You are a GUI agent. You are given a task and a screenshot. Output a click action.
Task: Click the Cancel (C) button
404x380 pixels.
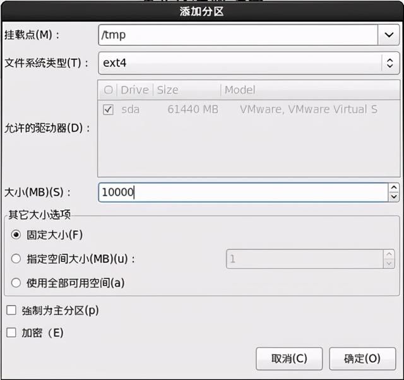[289, 359]
